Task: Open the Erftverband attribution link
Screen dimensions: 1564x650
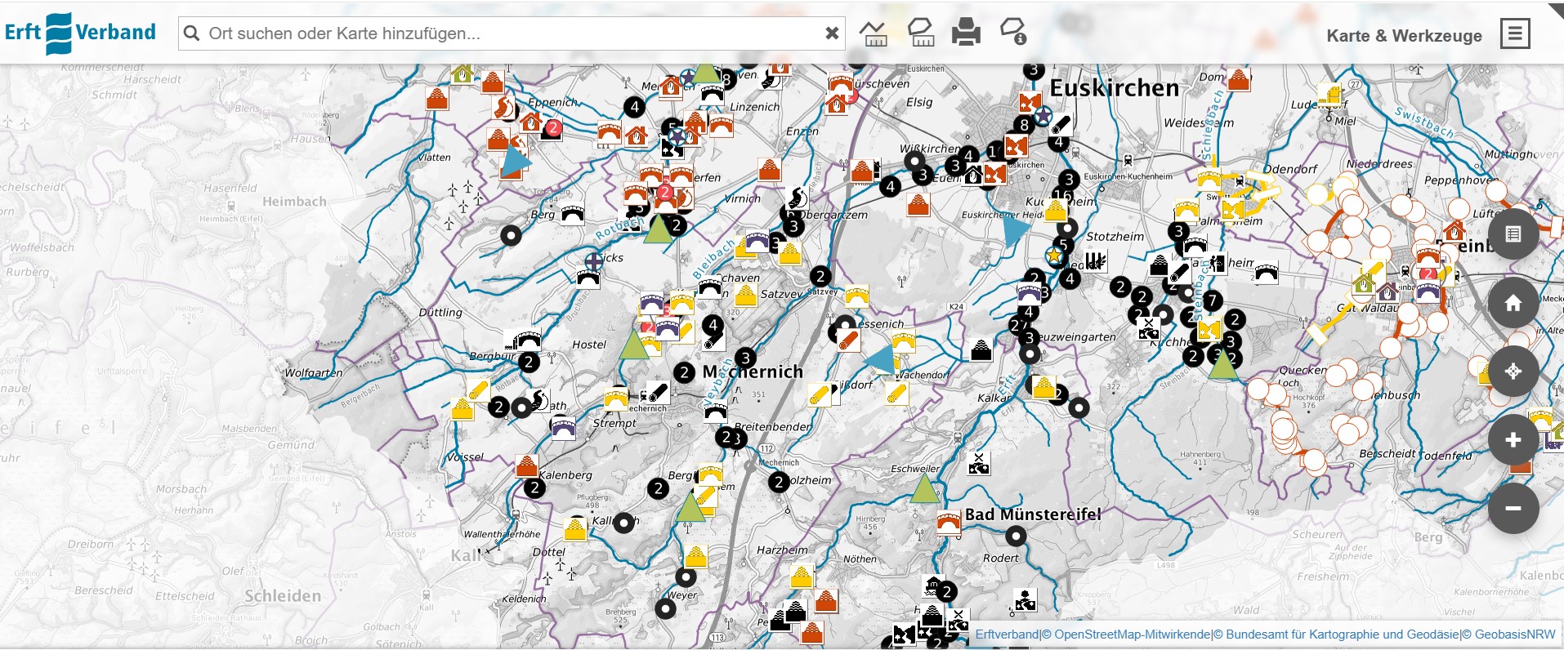Action: (x=1007, y=634)
